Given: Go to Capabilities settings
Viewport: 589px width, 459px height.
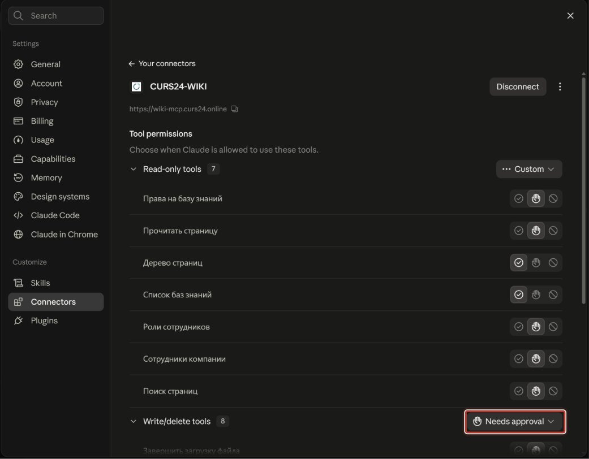Looking at the screenshot, I should (55, 159).
